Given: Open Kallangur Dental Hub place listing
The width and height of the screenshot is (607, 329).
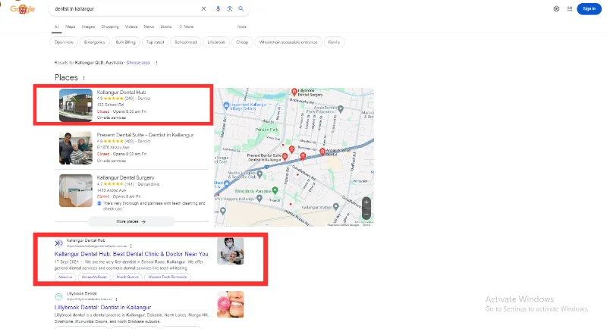Looking at the screenshot, I should click(x=121, y=92).
